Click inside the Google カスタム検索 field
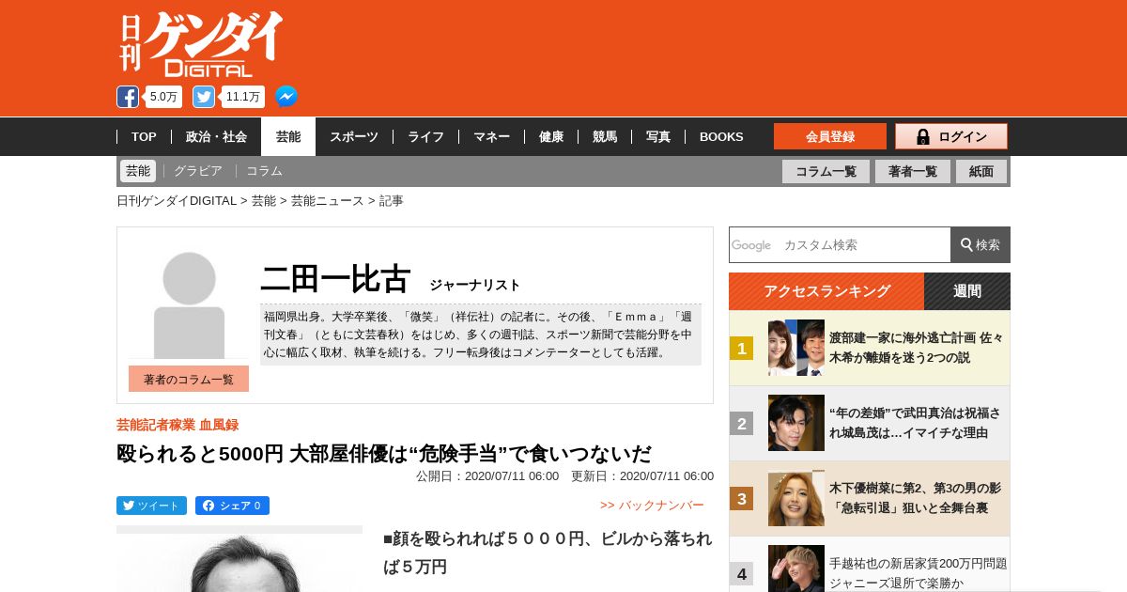This screenshot has height=592, width=1127. (x=840, y=244)
